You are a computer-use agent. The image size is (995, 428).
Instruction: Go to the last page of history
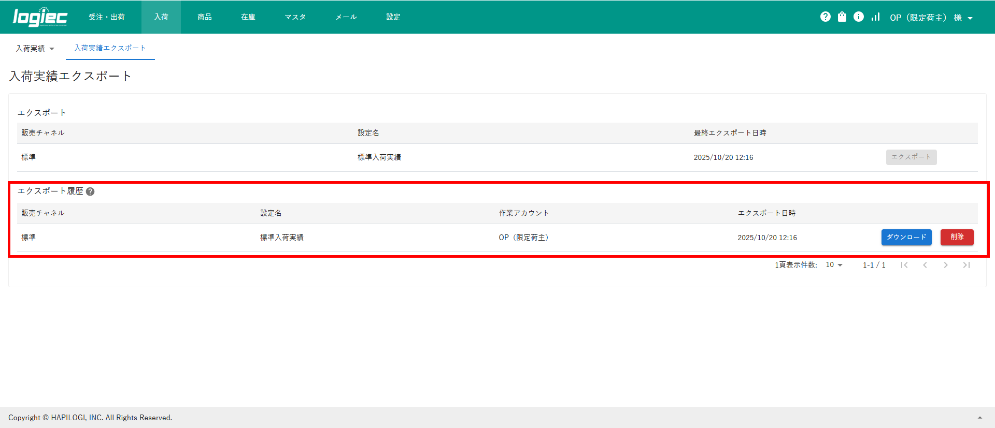click(966, 265)
